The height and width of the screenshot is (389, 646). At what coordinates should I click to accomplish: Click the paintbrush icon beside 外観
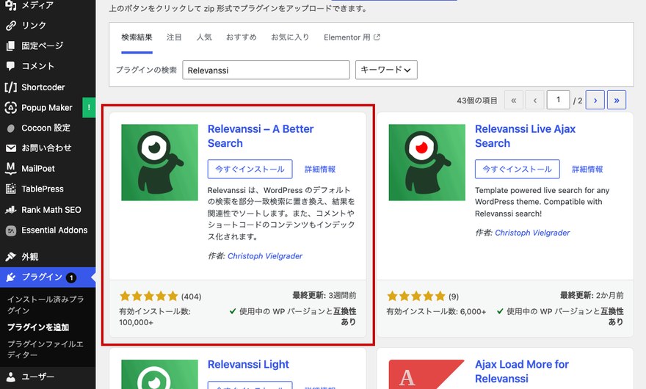click(11, 257)
